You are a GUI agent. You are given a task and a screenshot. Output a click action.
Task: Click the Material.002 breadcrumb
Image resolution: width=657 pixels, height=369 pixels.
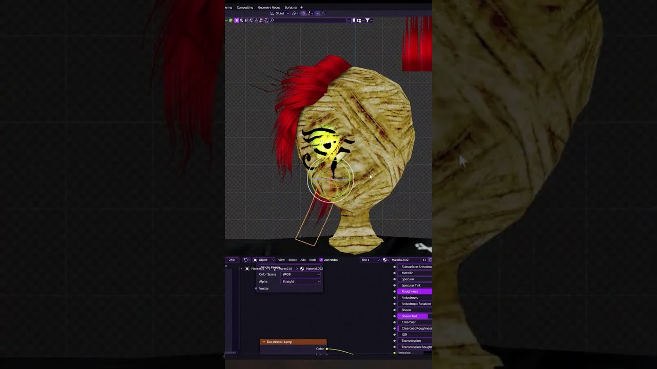(x=312, y=269)
